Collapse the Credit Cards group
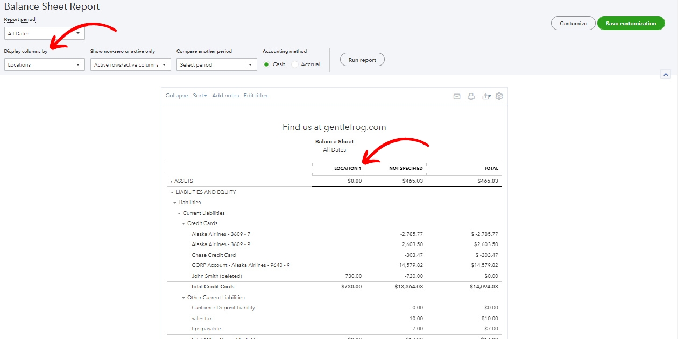 pos(183,223)
